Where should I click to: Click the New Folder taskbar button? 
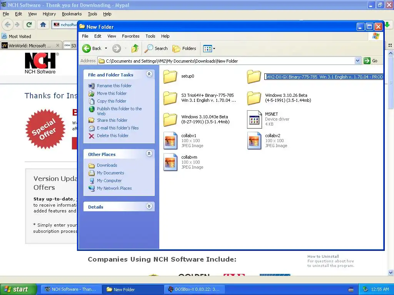click(x=133, y=289)
